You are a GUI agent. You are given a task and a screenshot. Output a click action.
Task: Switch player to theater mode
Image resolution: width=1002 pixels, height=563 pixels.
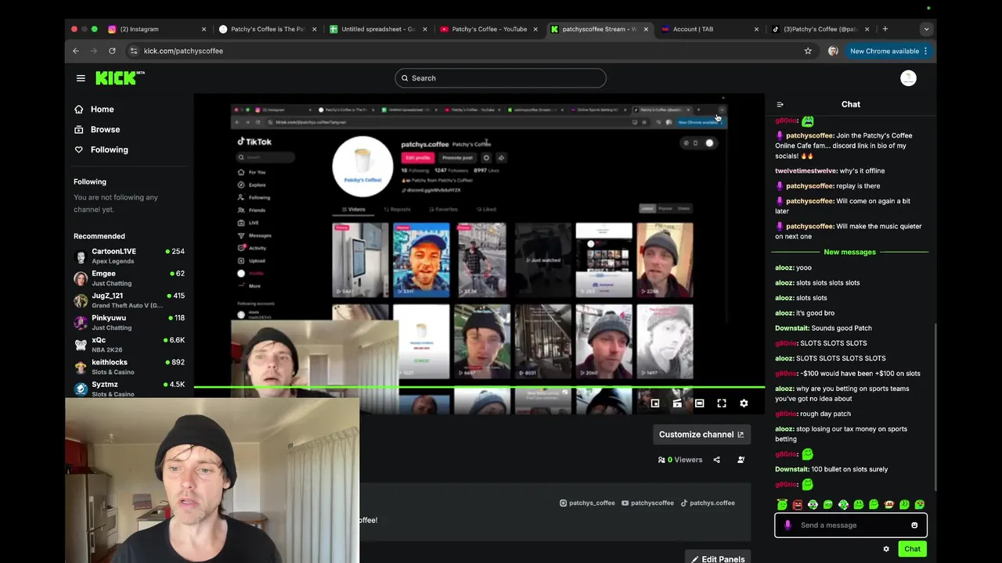699,403
